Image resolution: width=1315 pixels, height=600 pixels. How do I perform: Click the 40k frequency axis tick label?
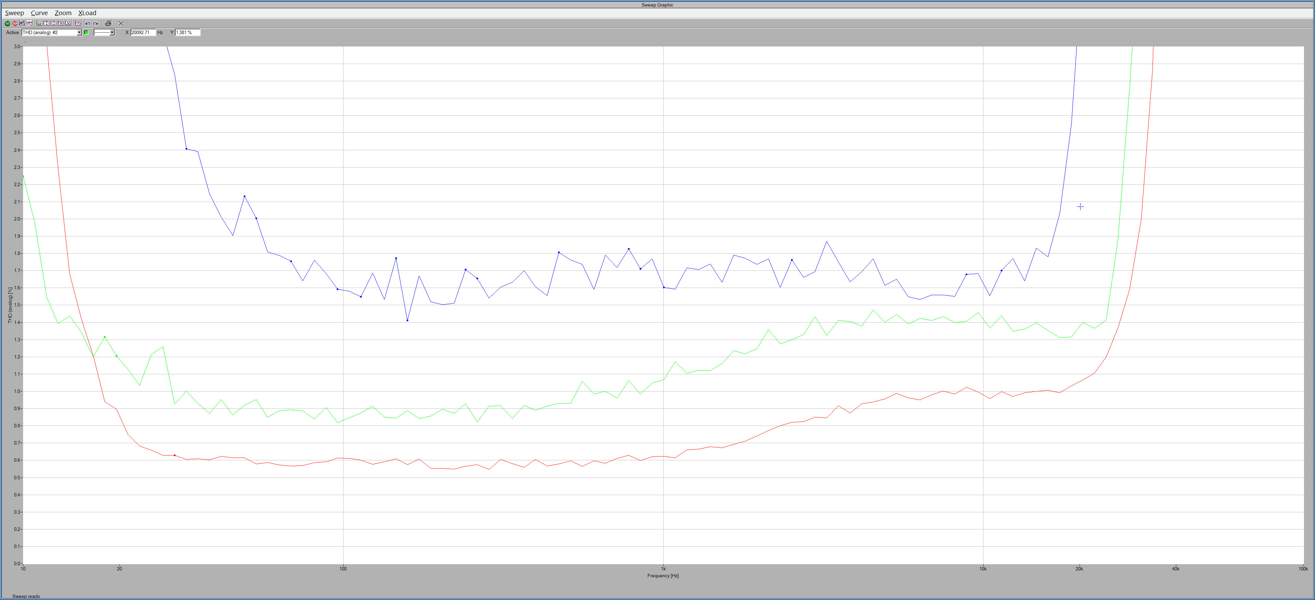click(x=1176, y=568)
